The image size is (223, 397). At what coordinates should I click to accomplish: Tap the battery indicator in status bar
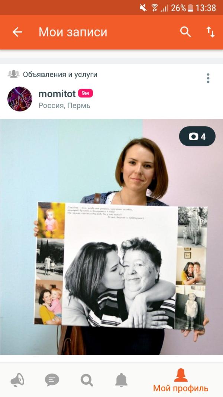click(x=190, y=8)
